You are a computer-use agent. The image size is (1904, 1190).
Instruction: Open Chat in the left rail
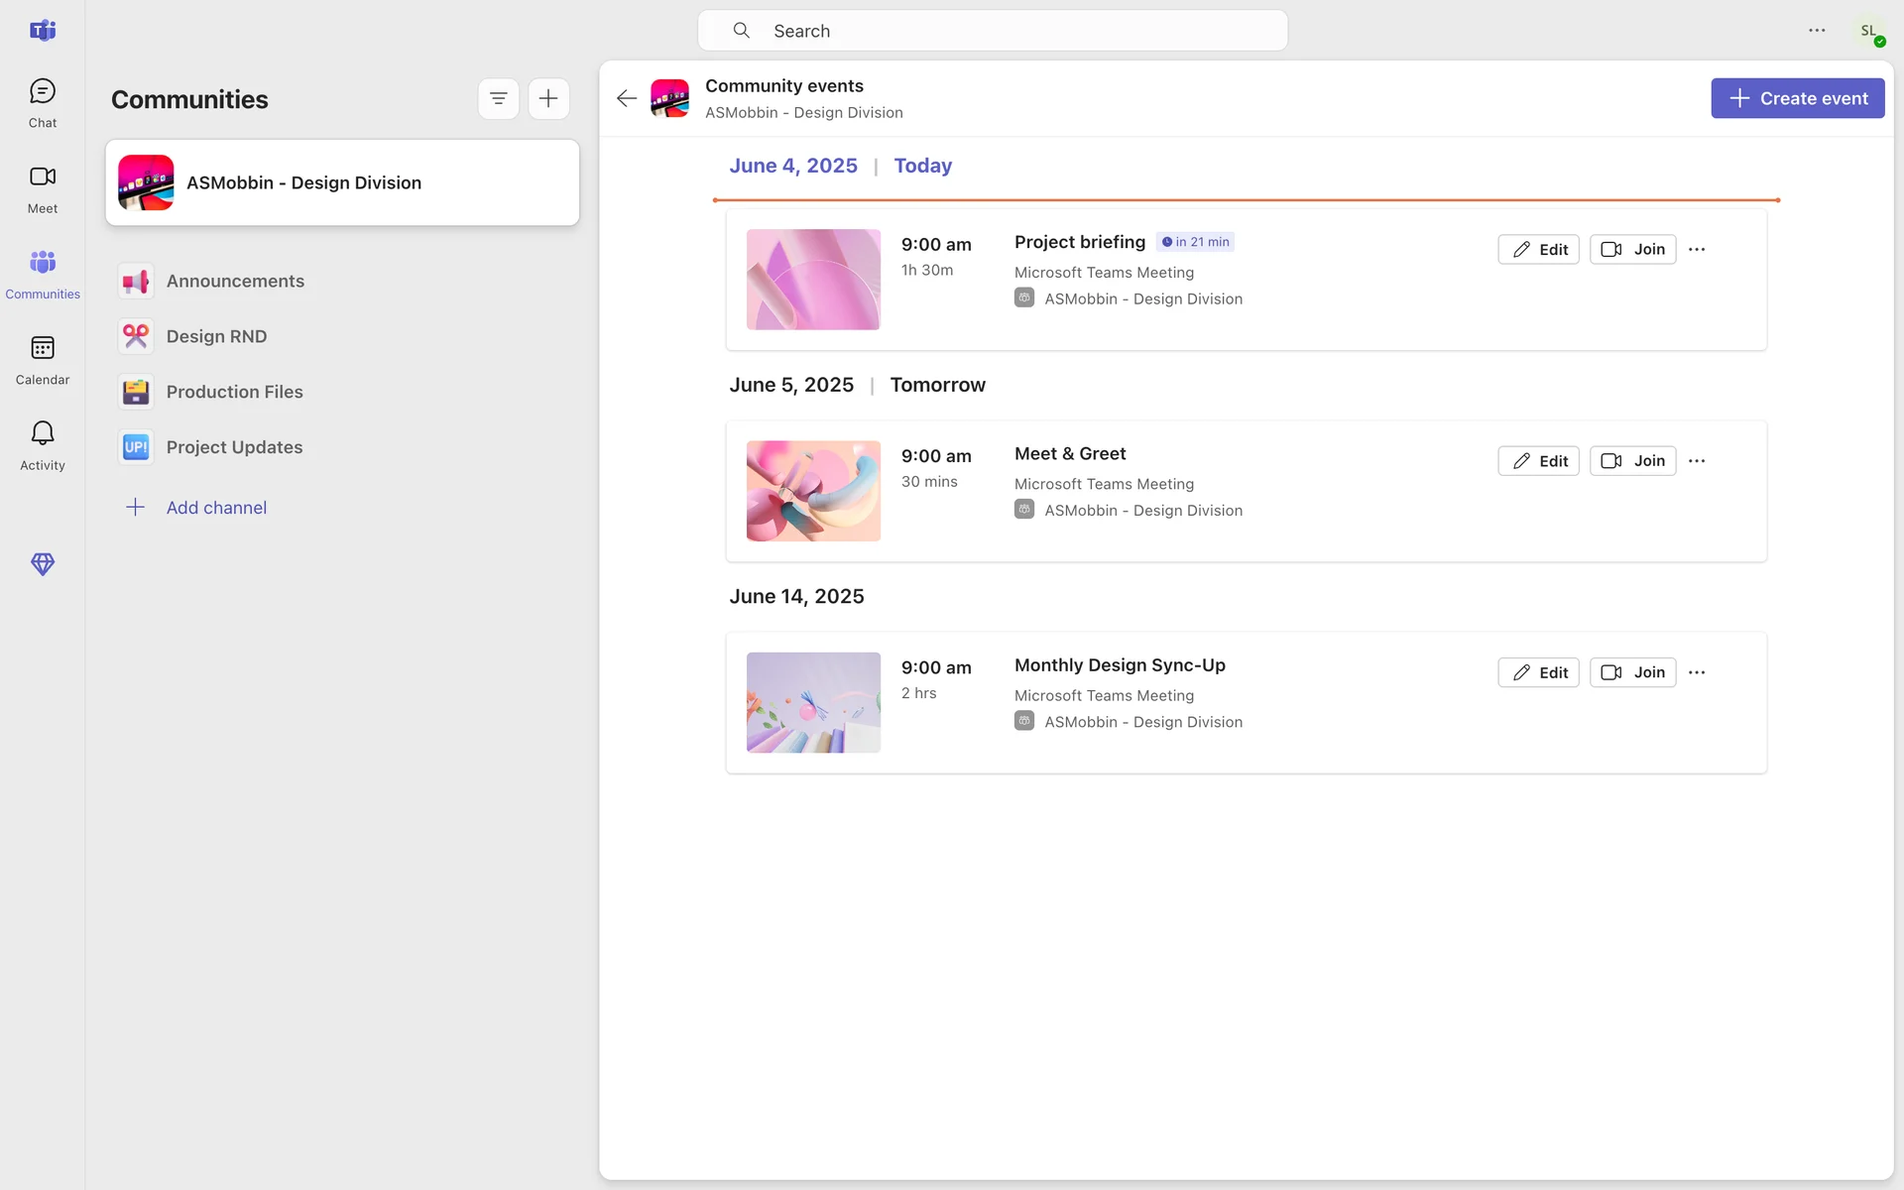tap(42, 103)
